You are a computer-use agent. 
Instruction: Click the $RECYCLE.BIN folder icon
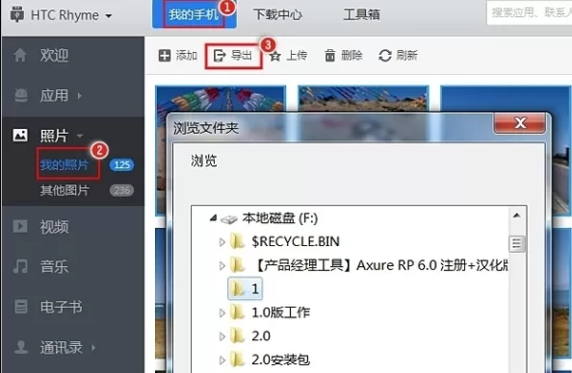(x=238, y=241)
